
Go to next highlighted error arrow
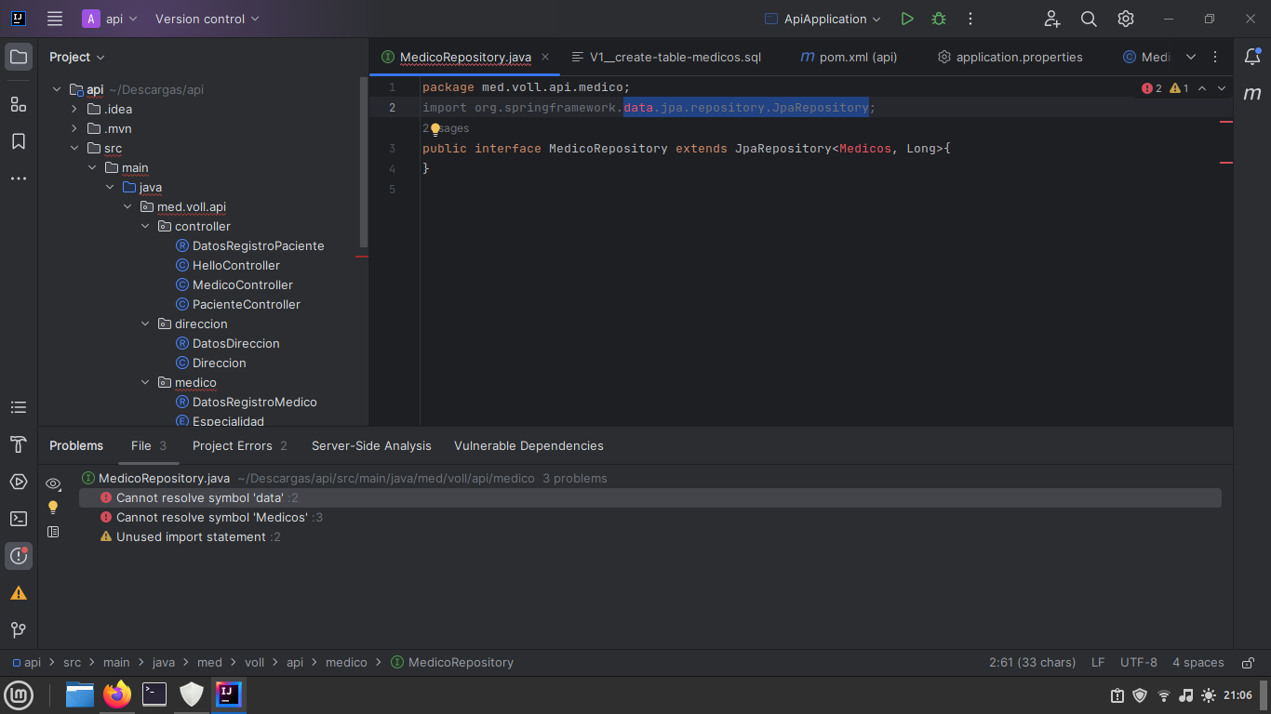pos(1222,88)
